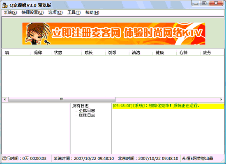Viewport: 226px width, 164px height.
Task: Open the 选项(O) menu
Action: pos(55,13)
